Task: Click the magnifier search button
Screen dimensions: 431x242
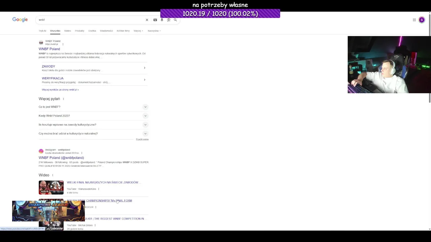Action: (175, 20)
